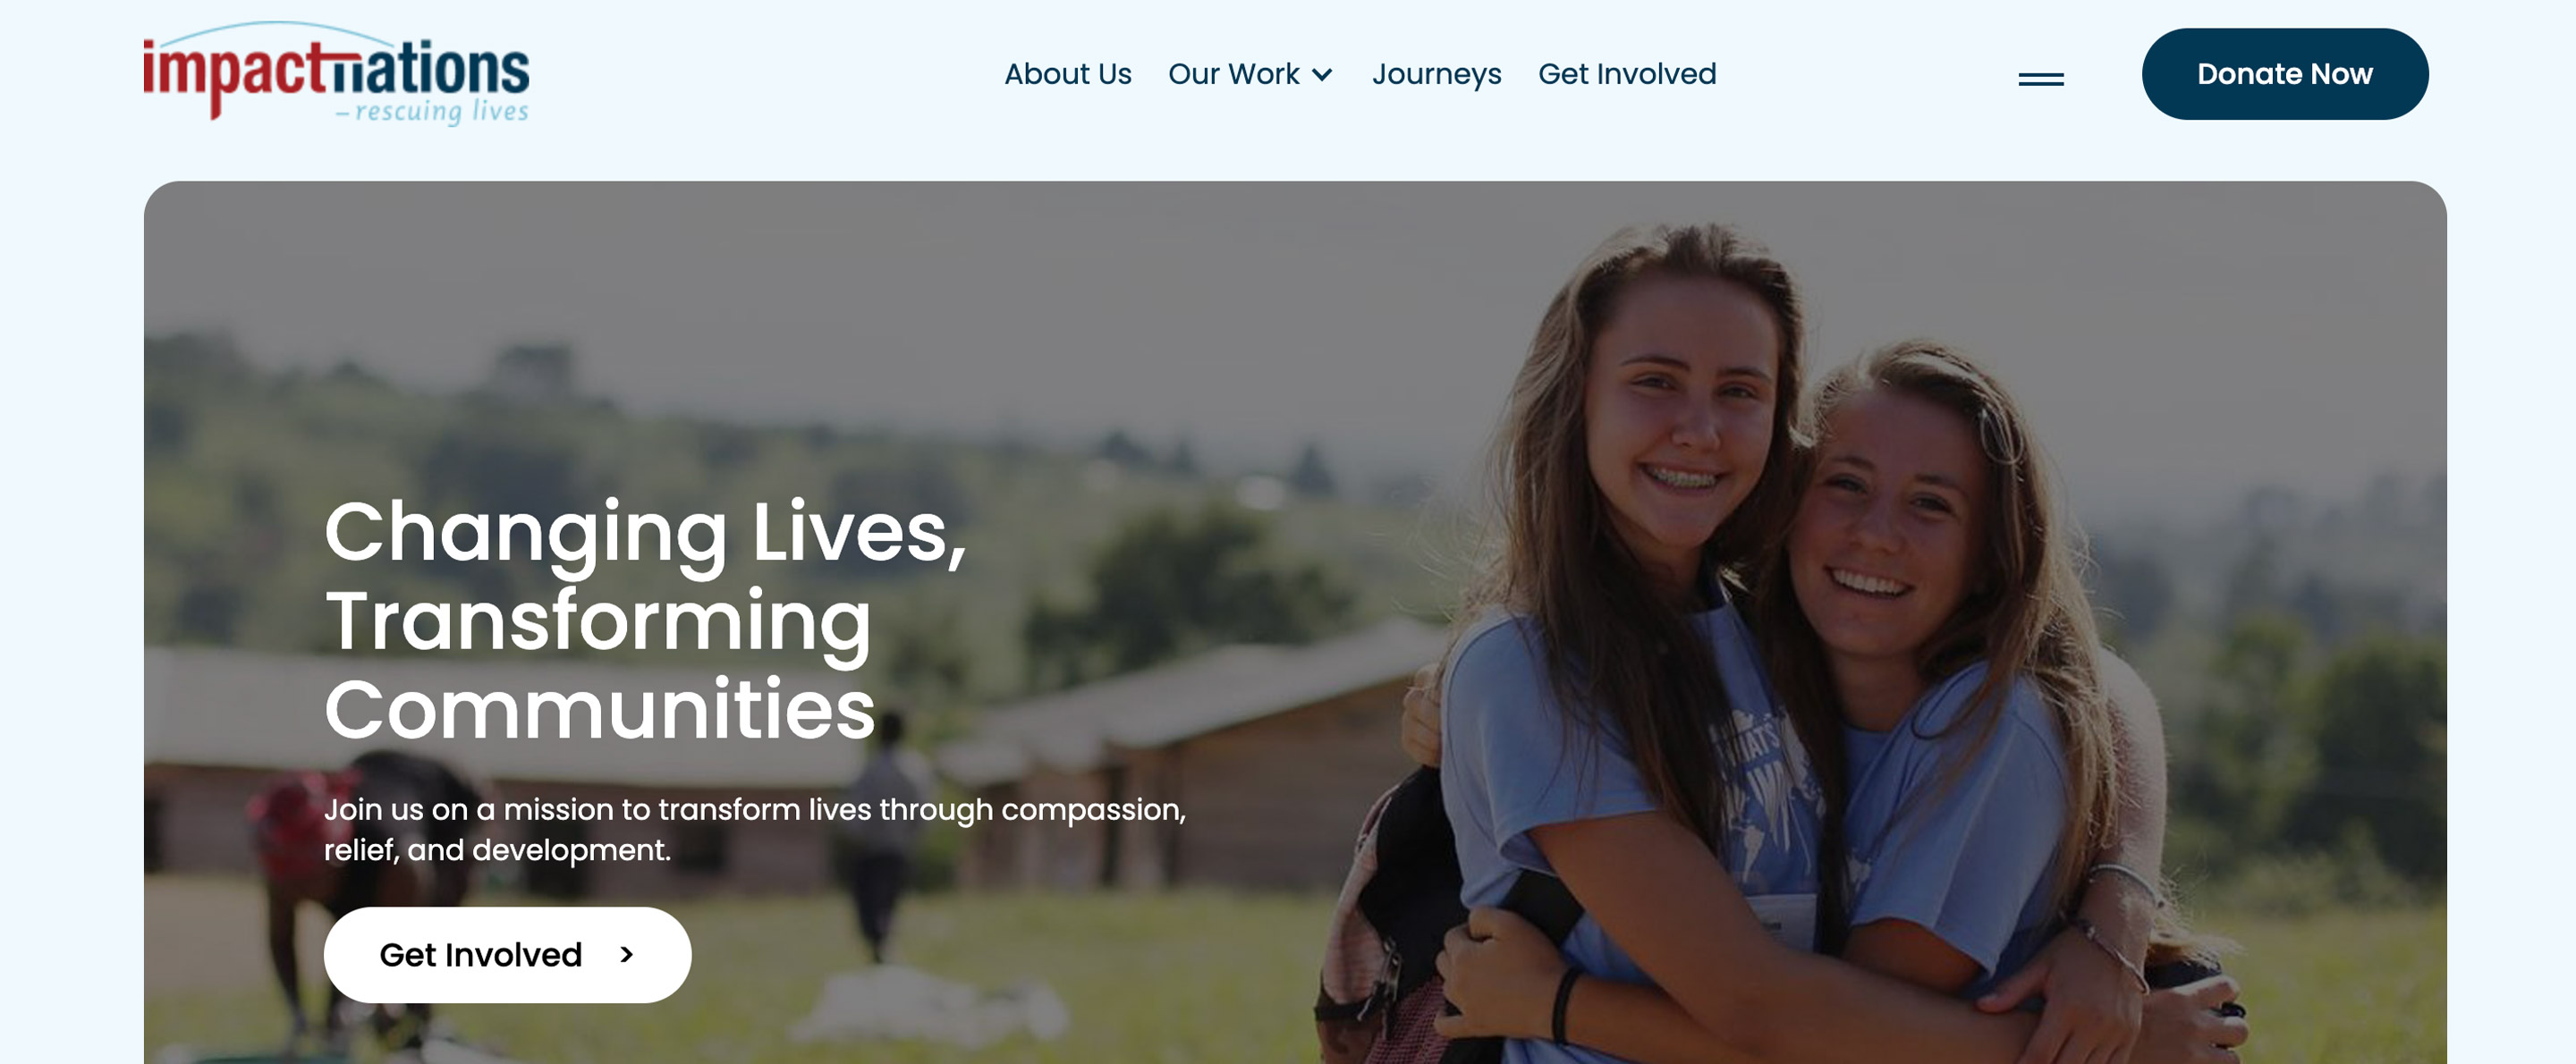This screenshot has height=1064, width=2576.
Task: Open the Journeys navigation link
Action: (x=1436, y=74)
